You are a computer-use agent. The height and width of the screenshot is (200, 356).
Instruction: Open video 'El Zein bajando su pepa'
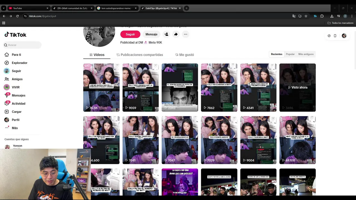[180, 87]
